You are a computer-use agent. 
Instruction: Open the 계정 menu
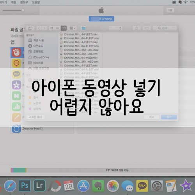(x=13, y=2)
